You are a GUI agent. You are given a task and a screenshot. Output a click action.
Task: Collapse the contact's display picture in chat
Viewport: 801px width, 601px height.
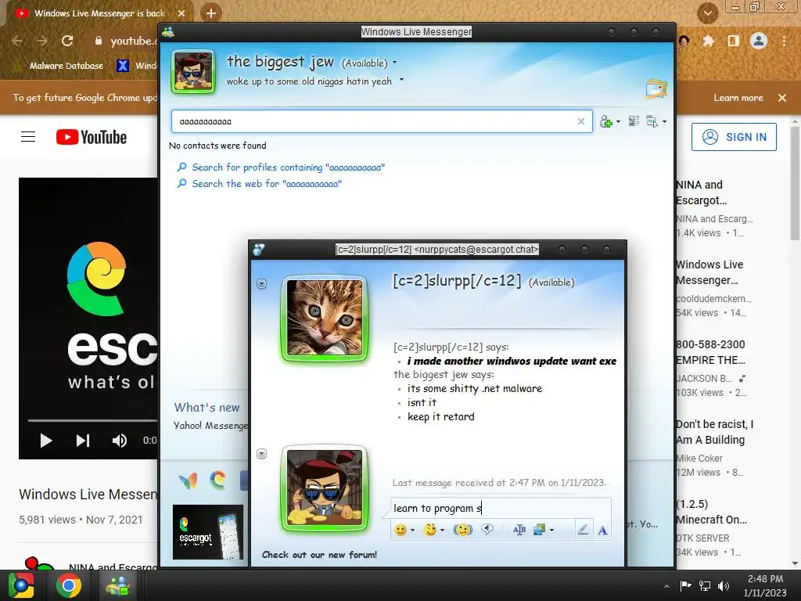click(x=261, y=283)
